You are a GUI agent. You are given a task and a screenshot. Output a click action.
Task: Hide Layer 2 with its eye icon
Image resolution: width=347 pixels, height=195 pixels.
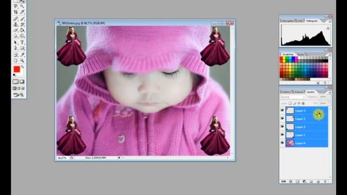(x=282, y=126)
